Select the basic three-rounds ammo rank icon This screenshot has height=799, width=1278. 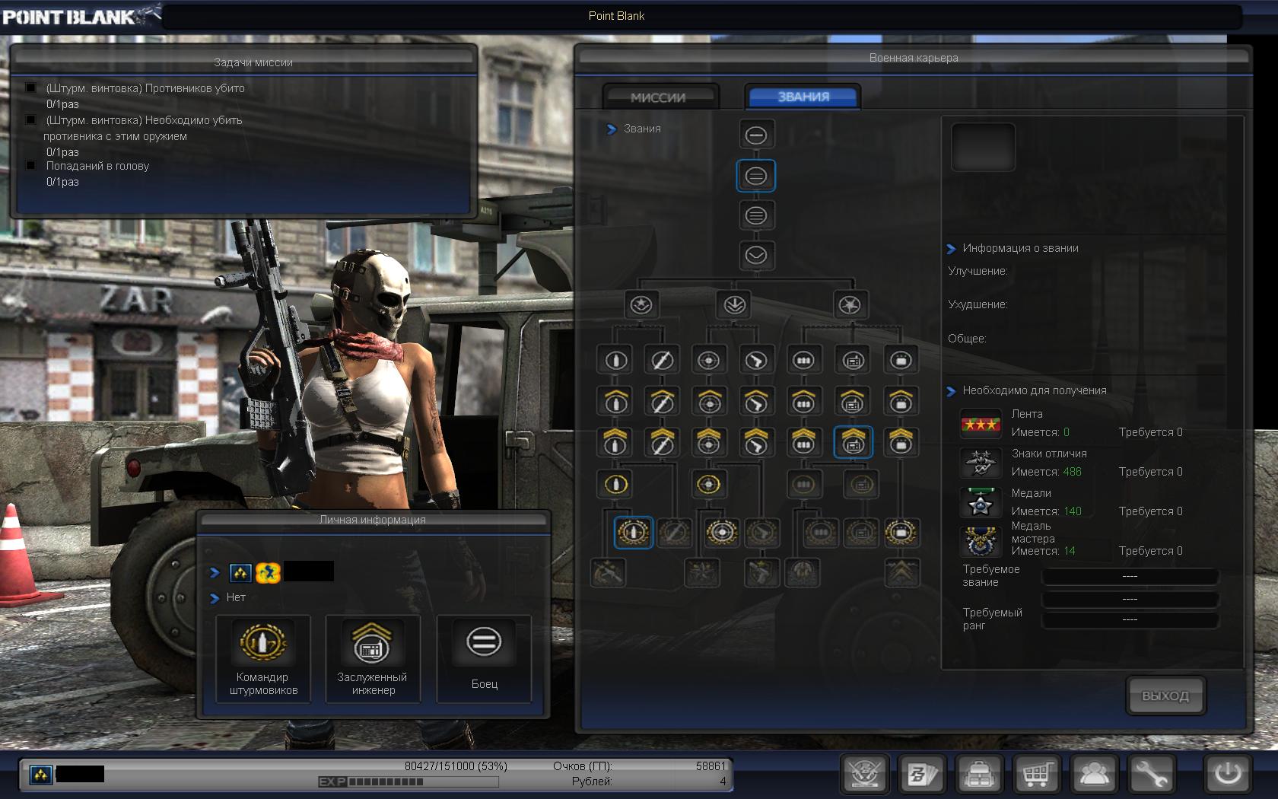tap(803, 360)
